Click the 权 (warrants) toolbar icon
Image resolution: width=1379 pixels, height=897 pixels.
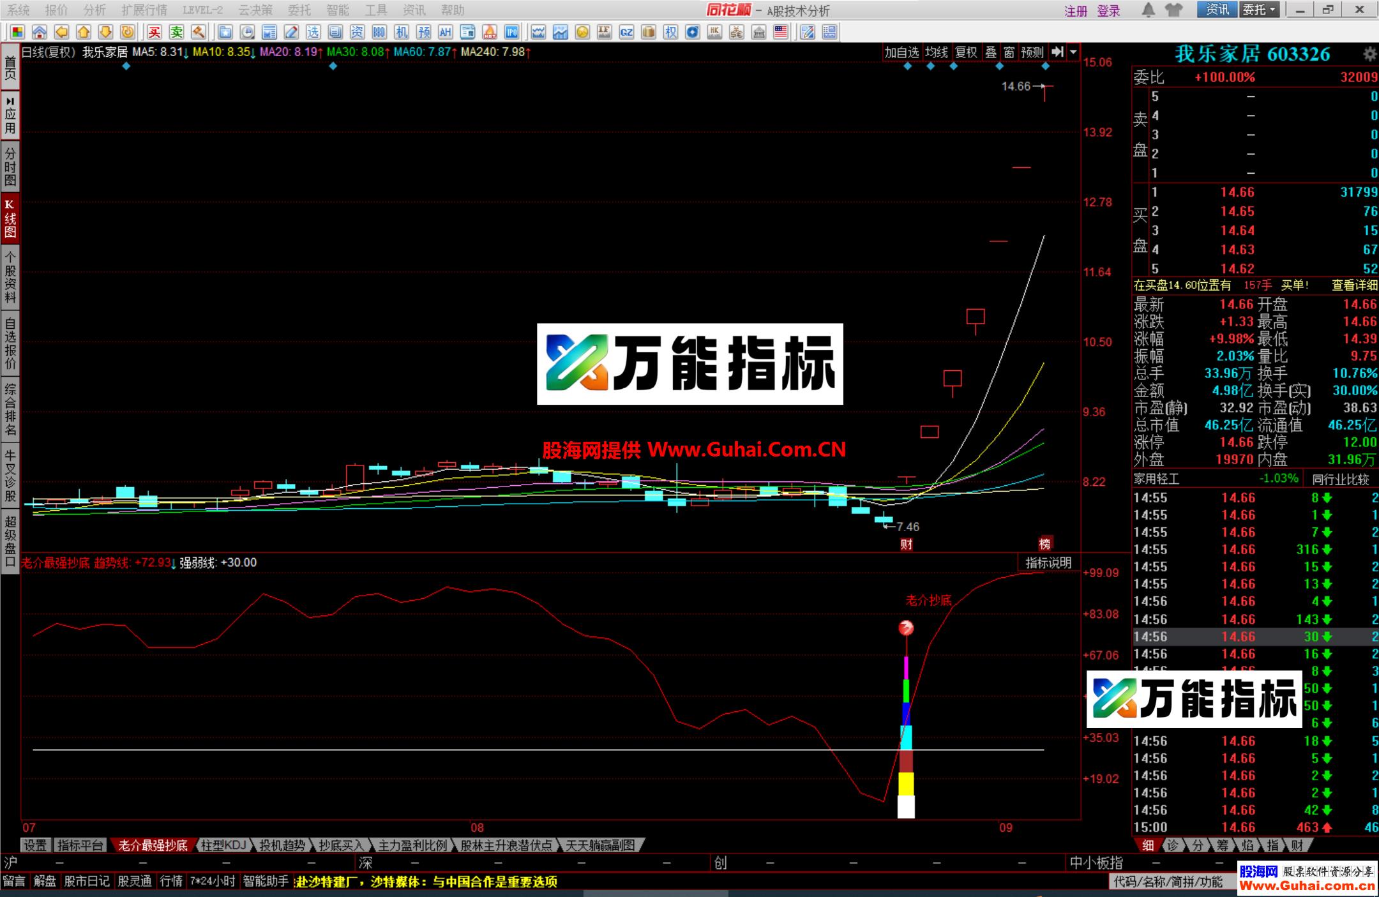pyautogui.click(x=669, y=30)
